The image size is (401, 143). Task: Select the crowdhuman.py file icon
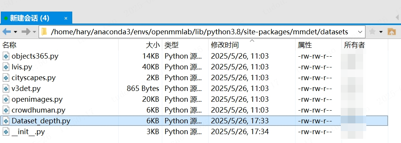click(x=6, y=110)
